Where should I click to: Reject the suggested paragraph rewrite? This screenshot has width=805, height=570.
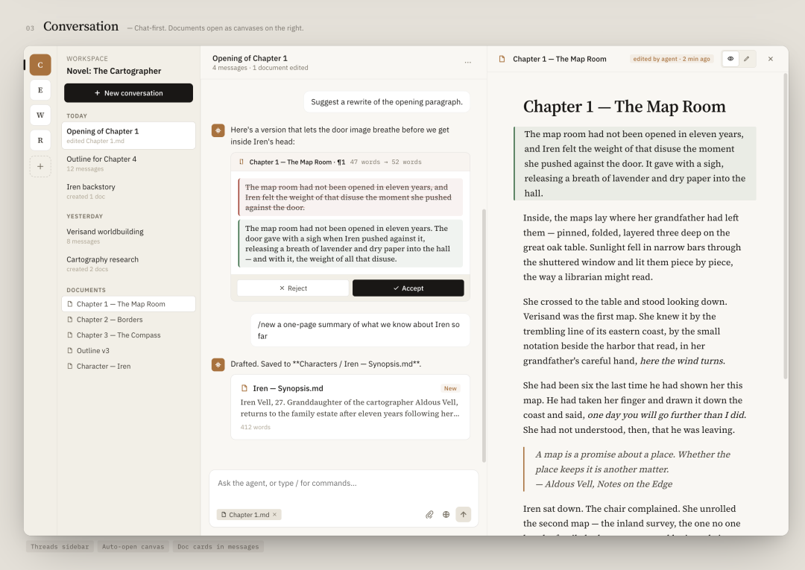[292, 288]
